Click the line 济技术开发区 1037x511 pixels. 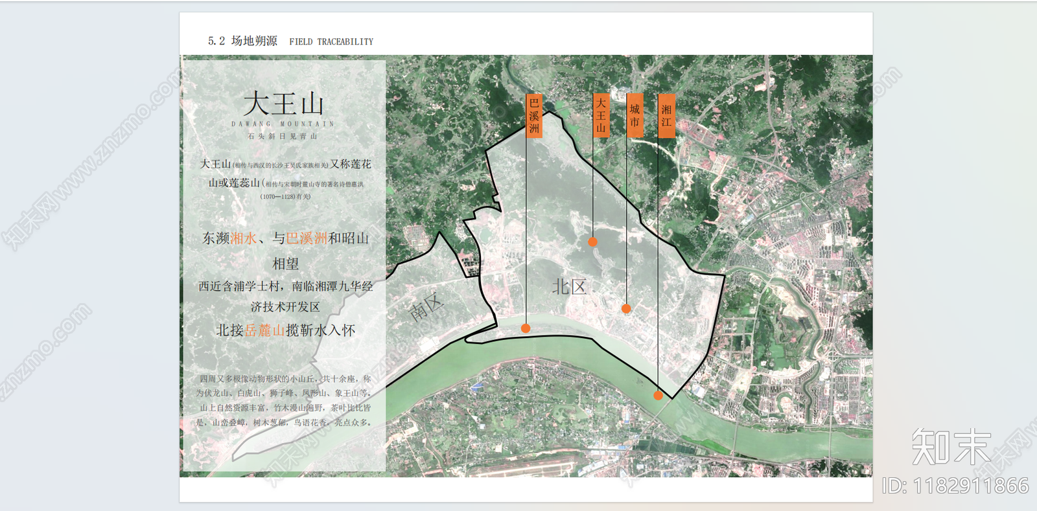pyautogui.click(x=285, y=307)
